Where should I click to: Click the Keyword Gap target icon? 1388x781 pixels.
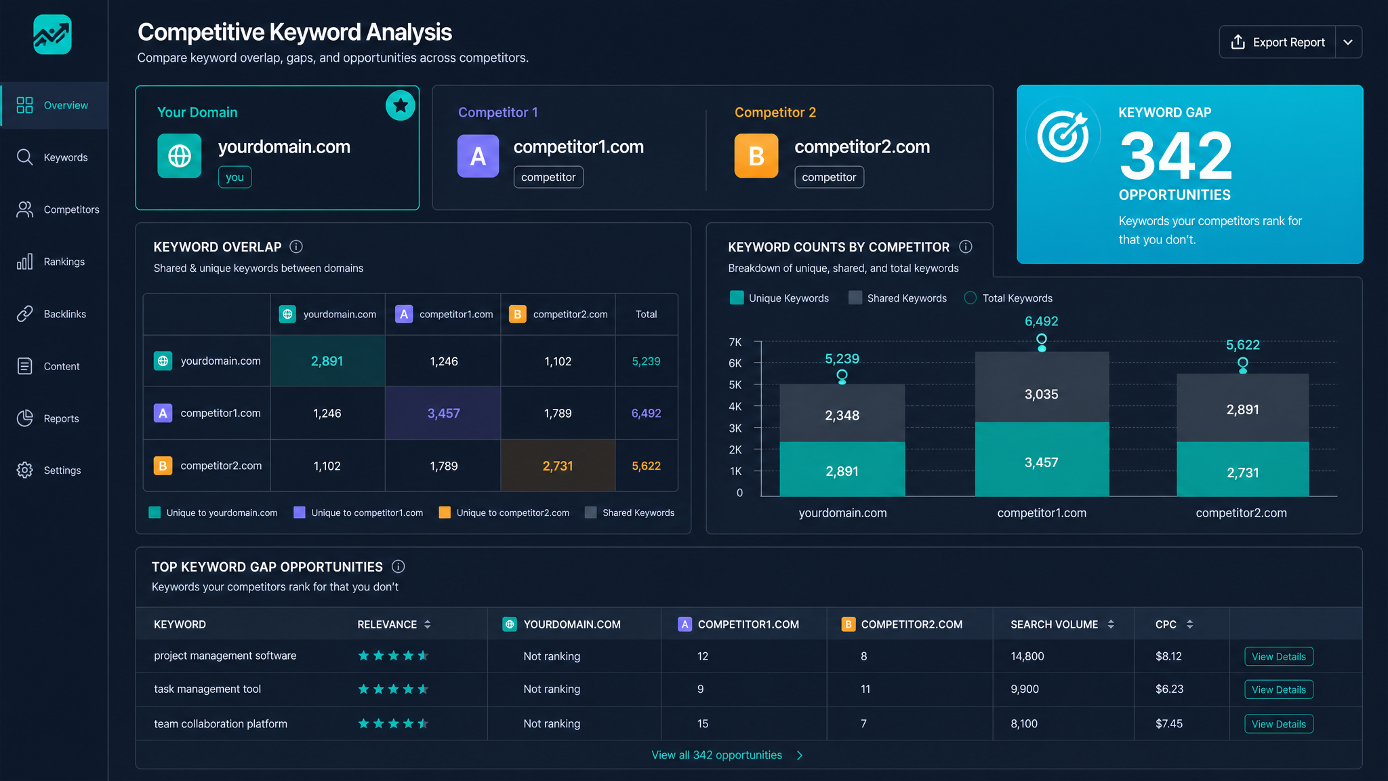point(1064,136)
